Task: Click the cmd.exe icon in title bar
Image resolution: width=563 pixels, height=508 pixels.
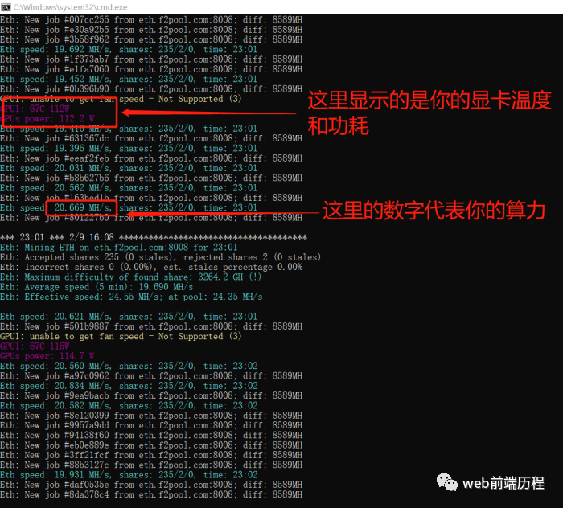Action: tap(6, 6)
